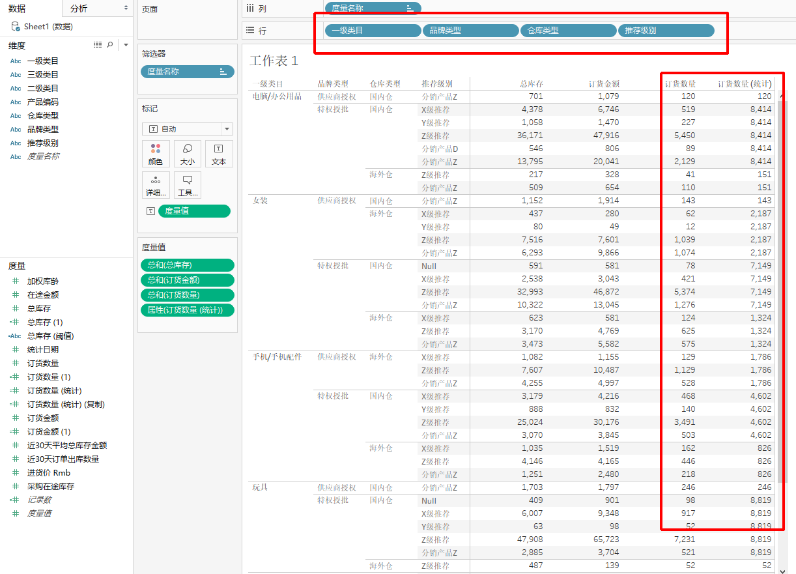Screen dimensions: 796x574
Task: Click the 度量值 pill in marks card
Action: (194, 211)
